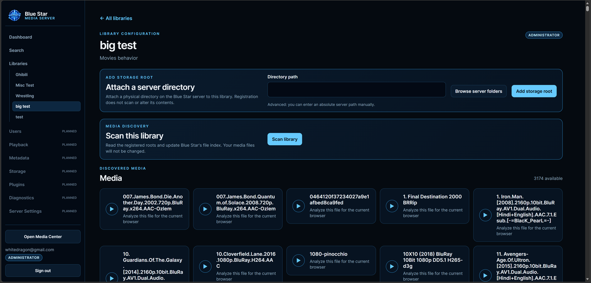This screenshot has height=283, width=591.
Task: Select the big test library
Action: point(46,106)
